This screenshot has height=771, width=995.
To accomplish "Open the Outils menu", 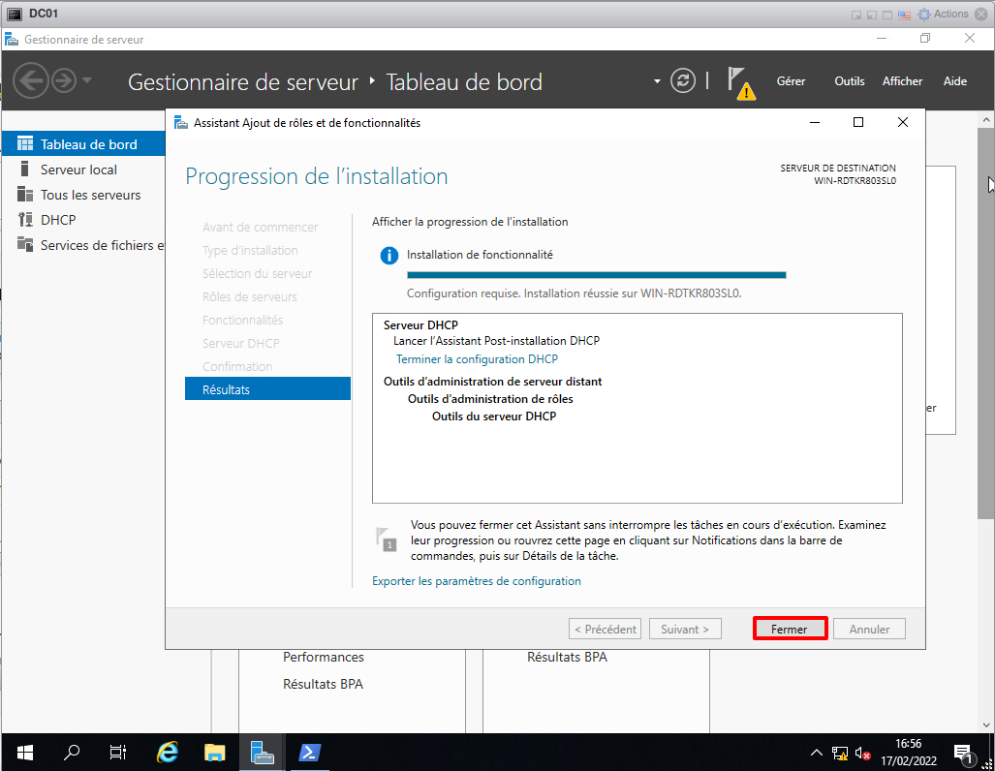I will click(850, 81).
